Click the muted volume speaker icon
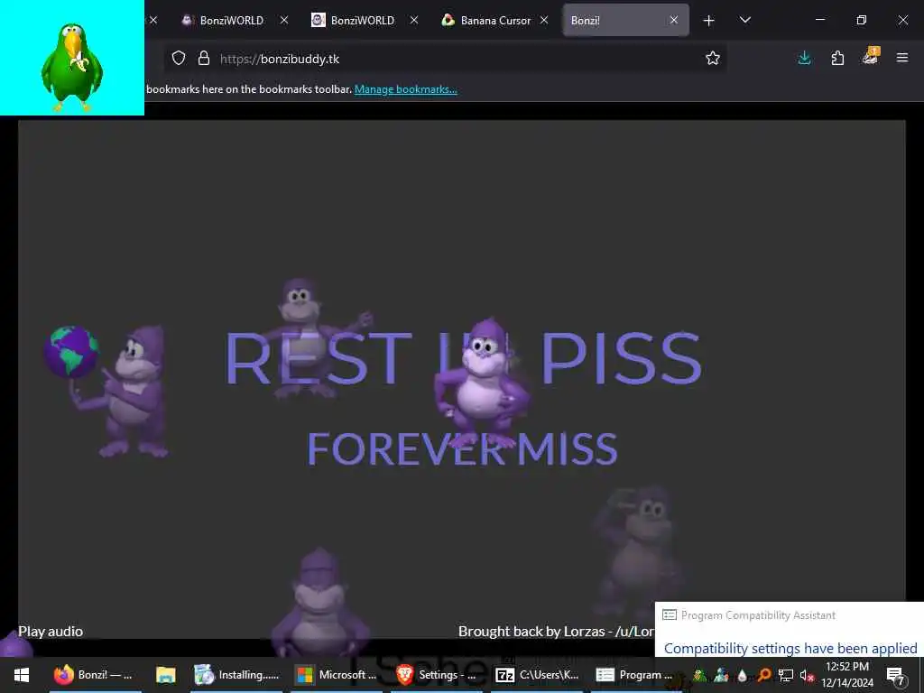The image size is (924, 693). point(807,675)
